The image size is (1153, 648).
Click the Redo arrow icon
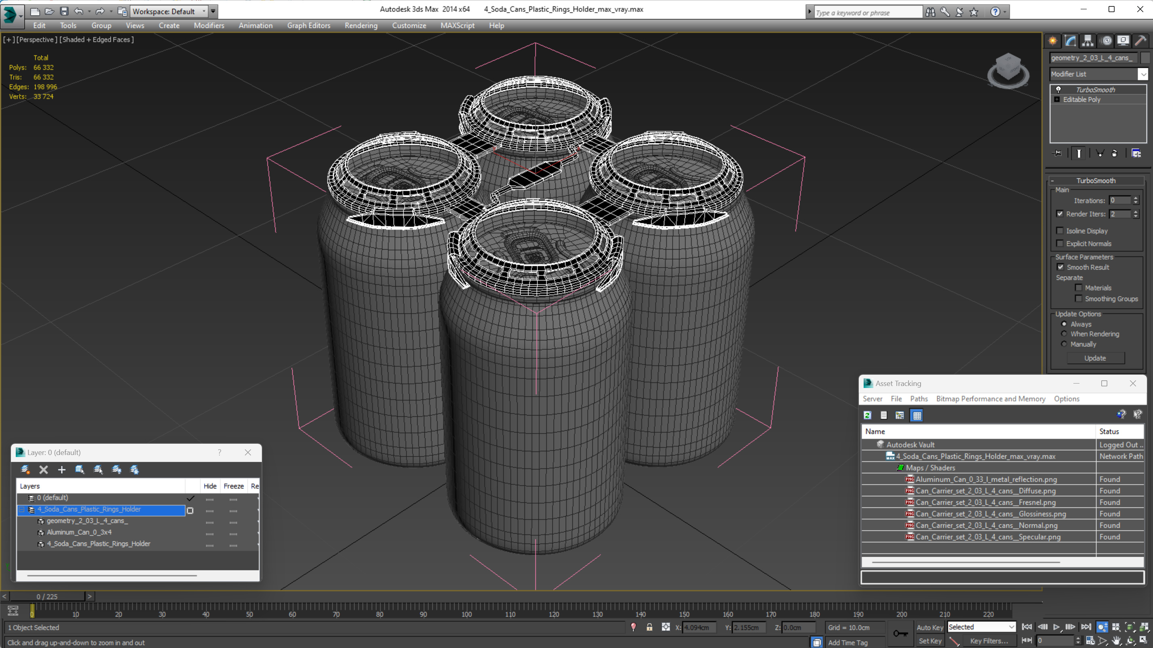click(100, 11)
